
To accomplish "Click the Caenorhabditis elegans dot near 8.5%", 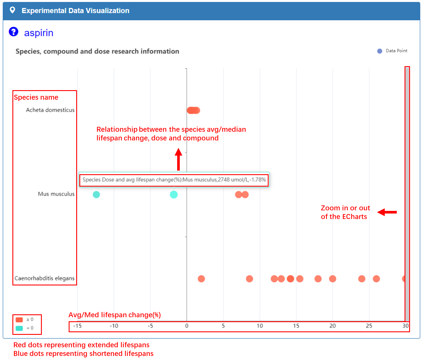I will (x=250, y=279).
